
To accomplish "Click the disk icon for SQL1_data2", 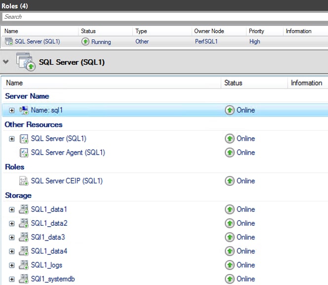I will pyautogui.click(x=23, y=223).
